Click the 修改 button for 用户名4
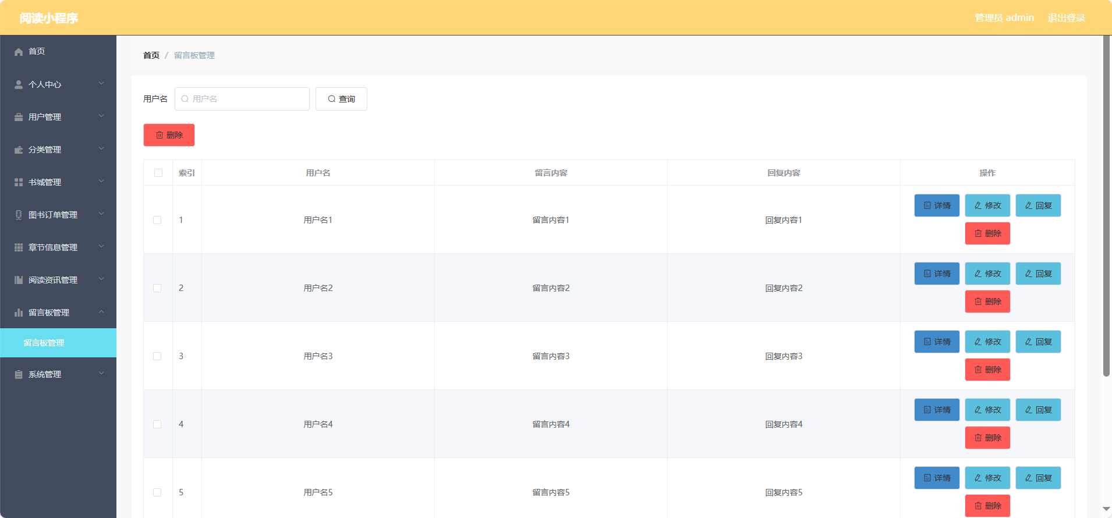Image resolution: width=1112 pixels, height=518 pixels. click(x=987, y=410)
